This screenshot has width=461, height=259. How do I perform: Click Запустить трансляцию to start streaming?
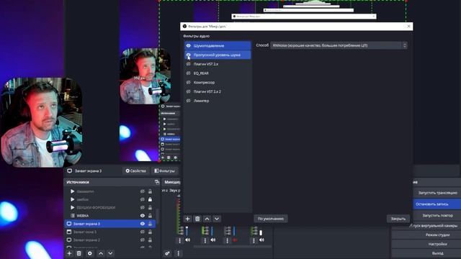(437, 193)
